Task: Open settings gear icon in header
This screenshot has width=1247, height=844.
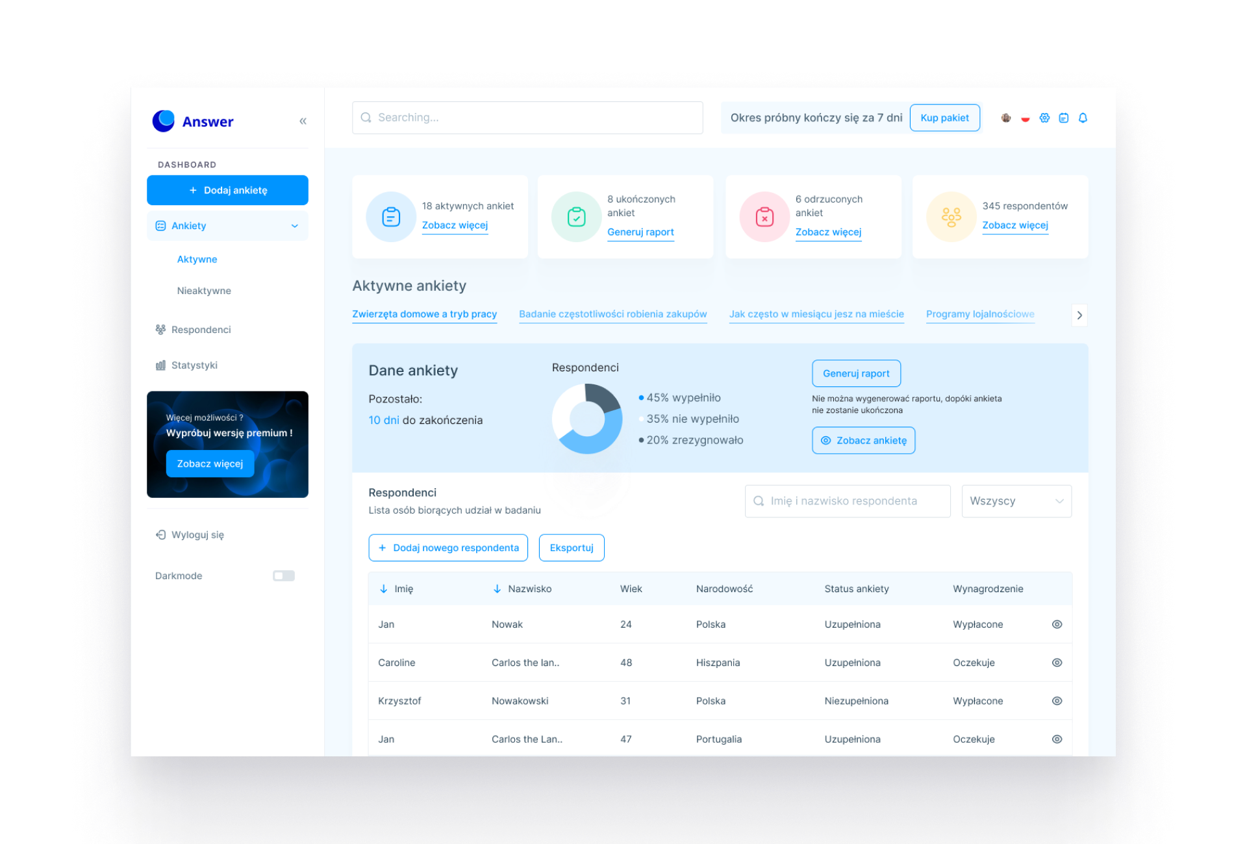Action: point(1044,118)
